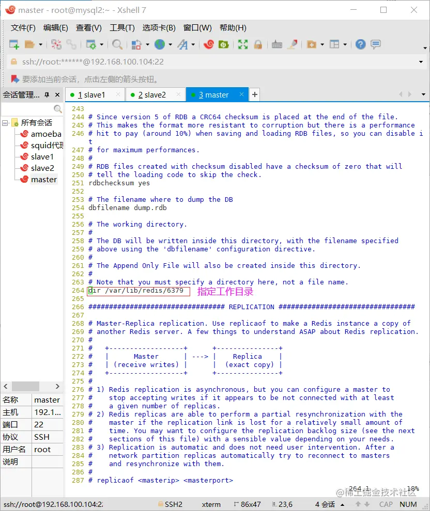Click the ssh address bar field
The image size is (430, 511).
[212, 62]
